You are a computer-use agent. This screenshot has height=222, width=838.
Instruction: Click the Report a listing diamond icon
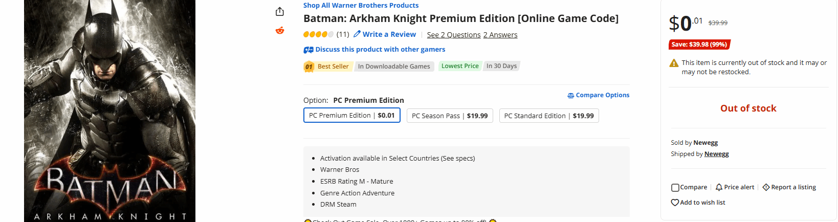coord(766,187)
